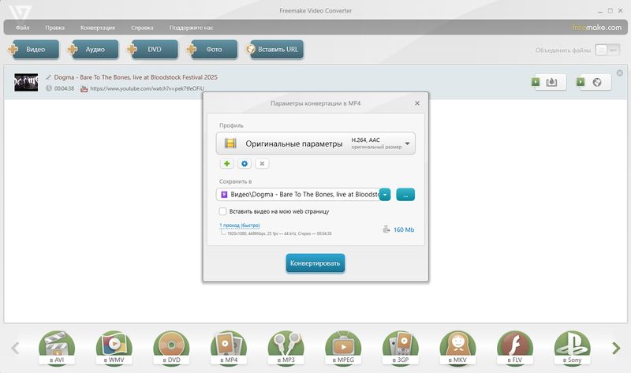The height and width of the screenshot is (373, 631).
Task: Toggle the join files switch
Action: click(x=607, y=50)
